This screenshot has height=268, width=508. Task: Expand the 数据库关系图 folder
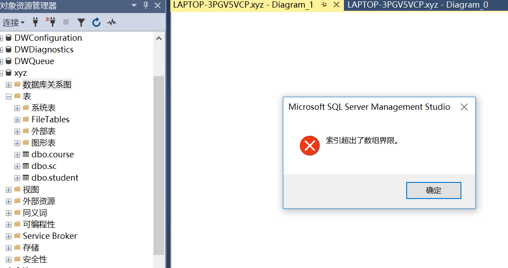coord(9,85)
